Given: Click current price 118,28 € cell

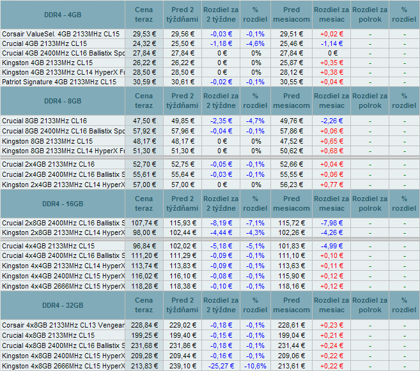Looking at the screenshot, I should (144, 286).
